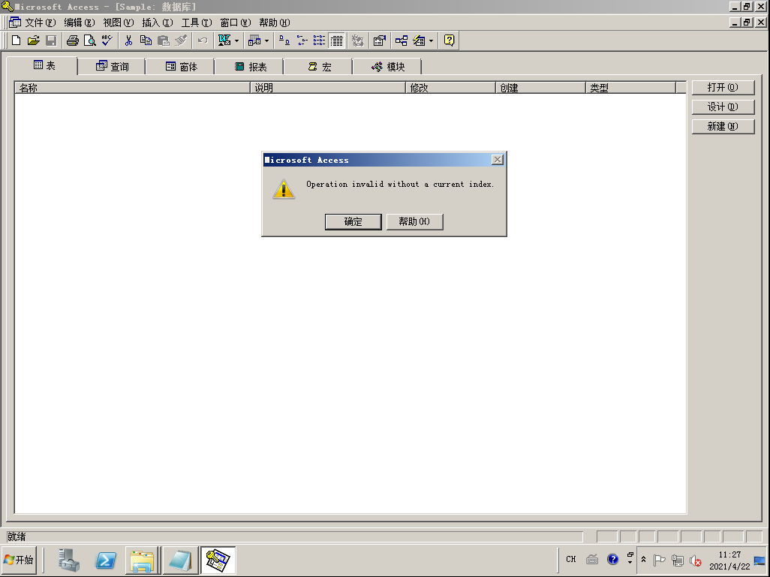Select the 表 tab
This screenshot has width=770, height=577.
click(44, 65)
